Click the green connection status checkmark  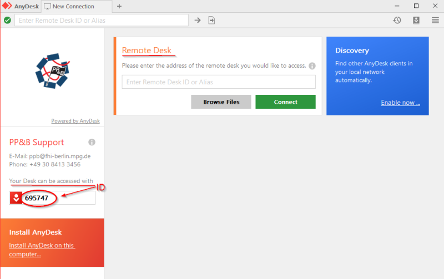[x=7, y=21]
